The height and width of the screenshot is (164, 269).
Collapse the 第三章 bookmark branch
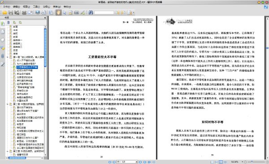[x=7, y=151]
